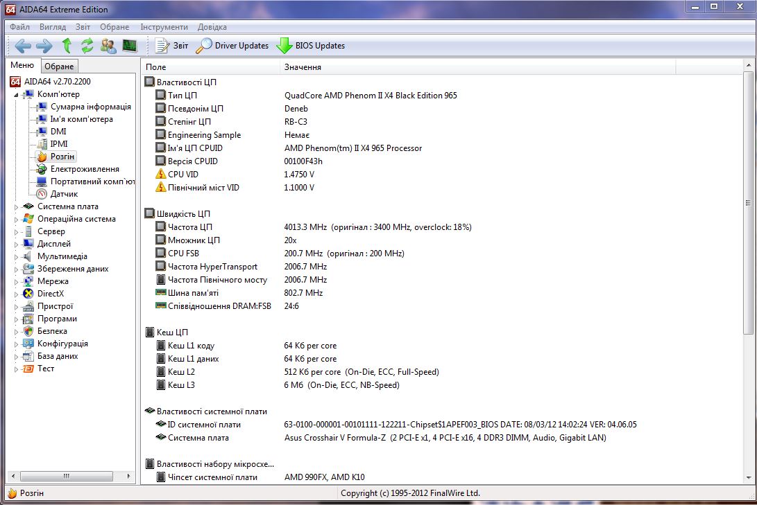
Task: Open the Обране menu in menu bar
Action: [x=114, y=27]
